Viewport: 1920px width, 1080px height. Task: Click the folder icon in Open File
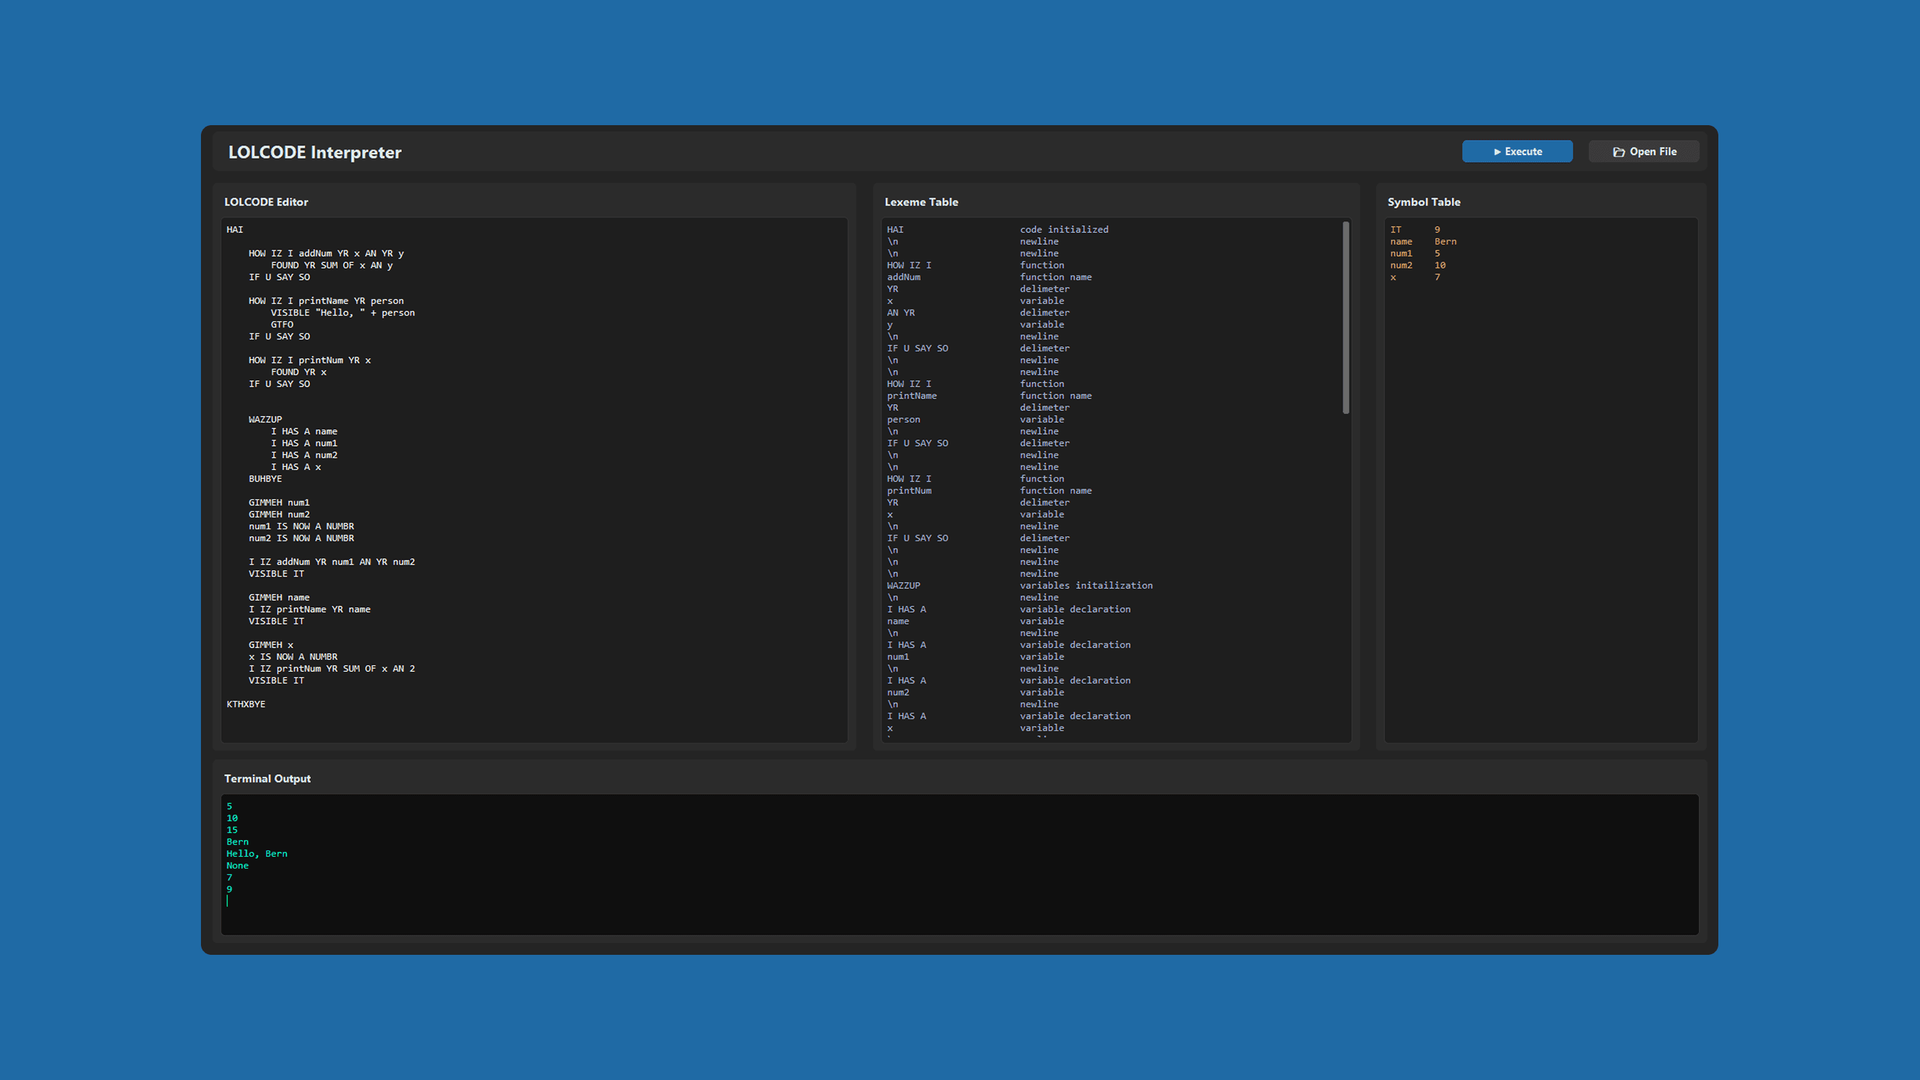[x=1619, y=152]
